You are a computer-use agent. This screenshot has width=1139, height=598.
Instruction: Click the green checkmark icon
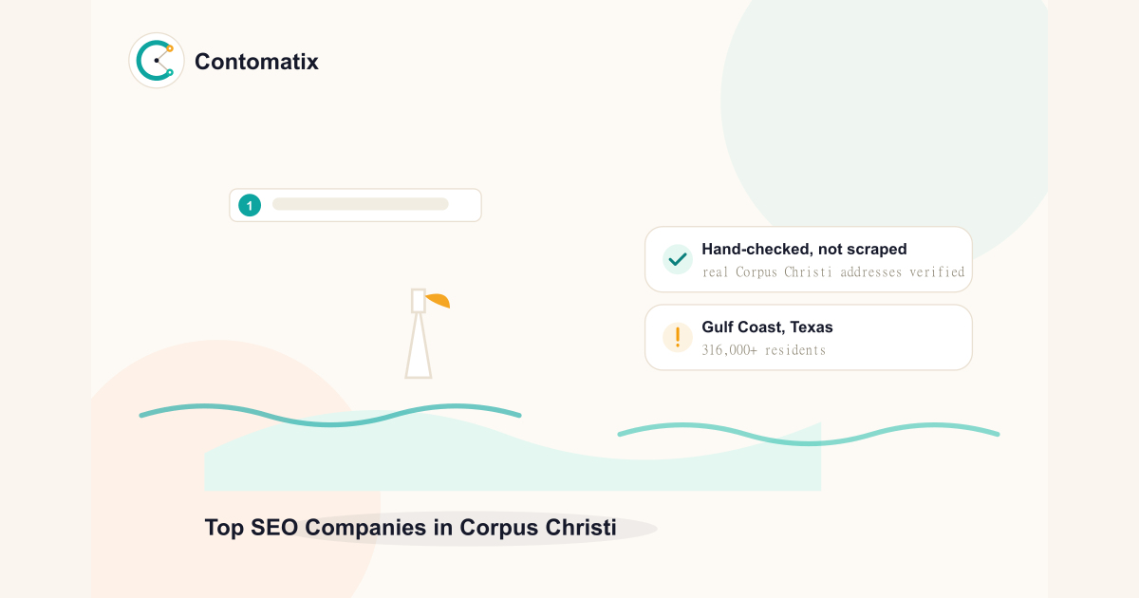[x=678, y=259]
